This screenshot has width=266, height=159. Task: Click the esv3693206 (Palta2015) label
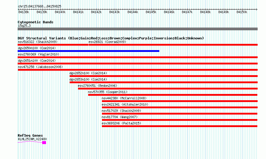121,123
